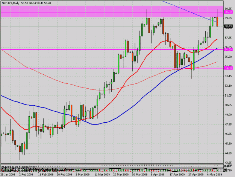Click the OHLC values 59.50 60.34 58.48 58.49
This screenshot has height=177, width=235.
pos(36,3)
